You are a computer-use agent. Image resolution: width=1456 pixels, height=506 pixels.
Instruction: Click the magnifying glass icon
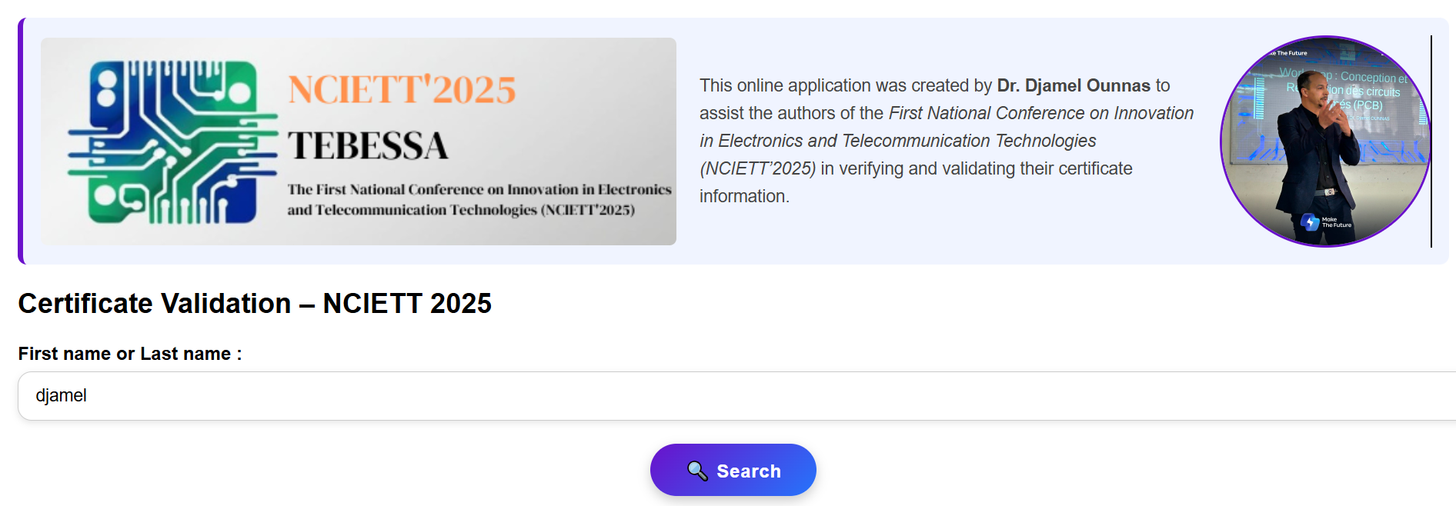[697, 471]
